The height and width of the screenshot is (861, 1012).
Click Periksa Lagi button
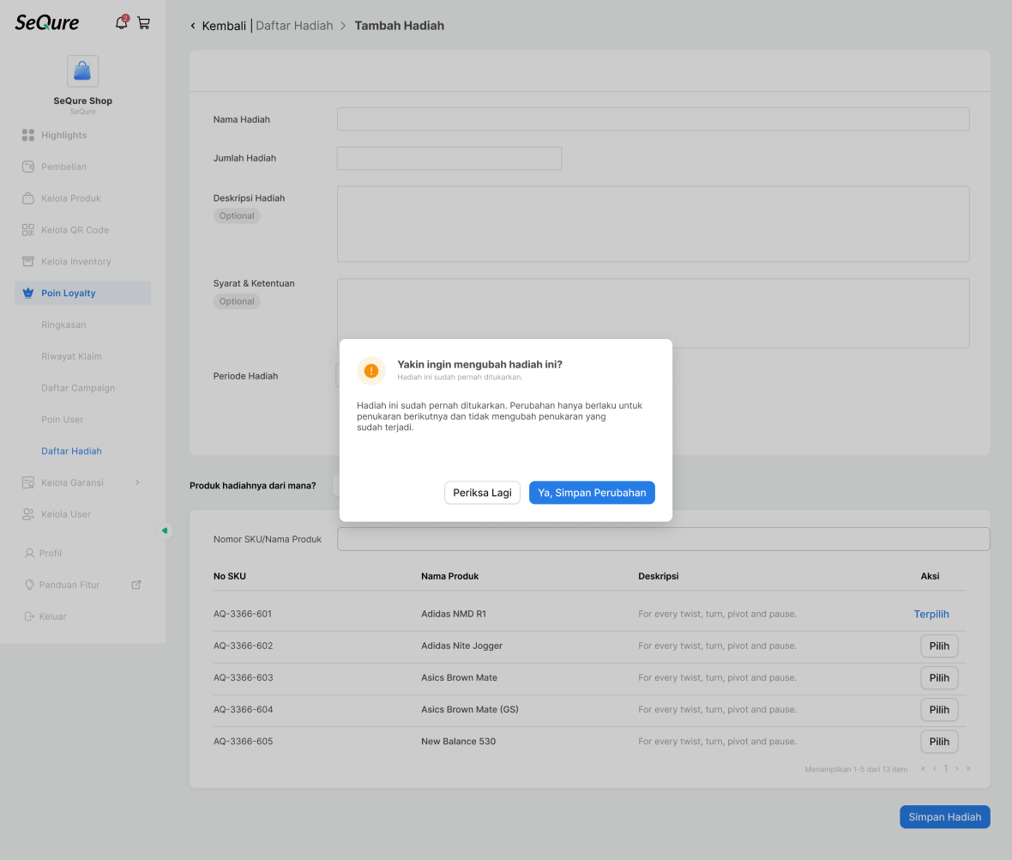(482, 493)
